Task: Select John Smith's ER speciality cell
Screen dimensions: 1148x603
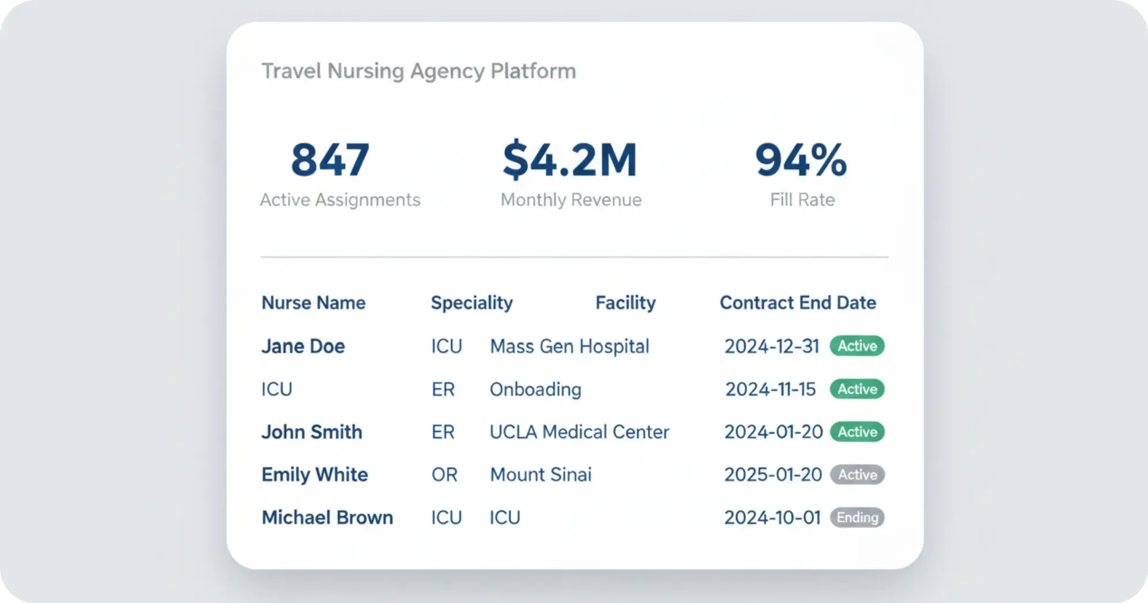Action: (443, 432)
